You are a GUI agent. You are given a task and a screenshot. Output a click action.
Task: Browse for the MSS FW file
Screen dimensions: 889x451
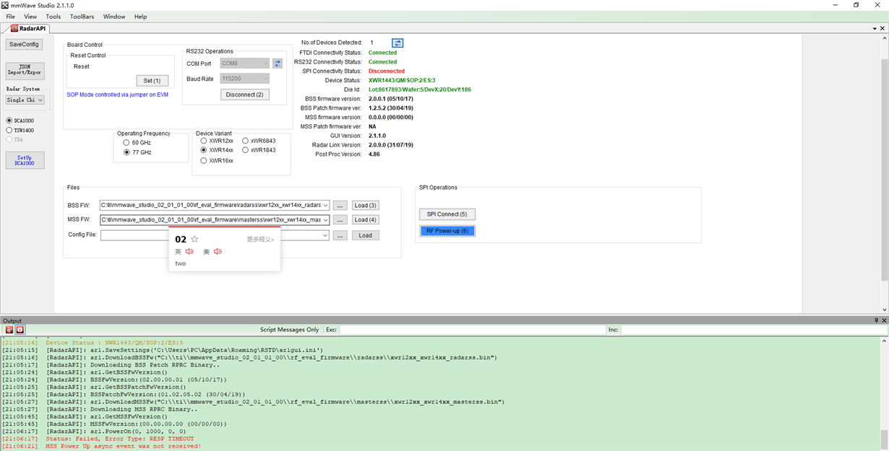[340, 220]
